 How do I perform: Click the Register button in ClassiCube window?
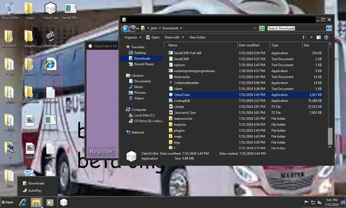tap(101, 152)
